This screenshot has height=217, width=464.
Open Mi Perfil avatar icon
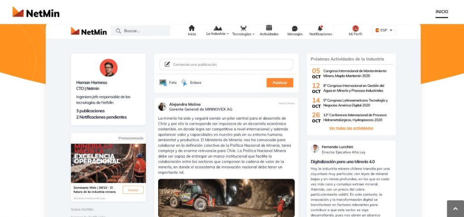click(x=355, y=29)
